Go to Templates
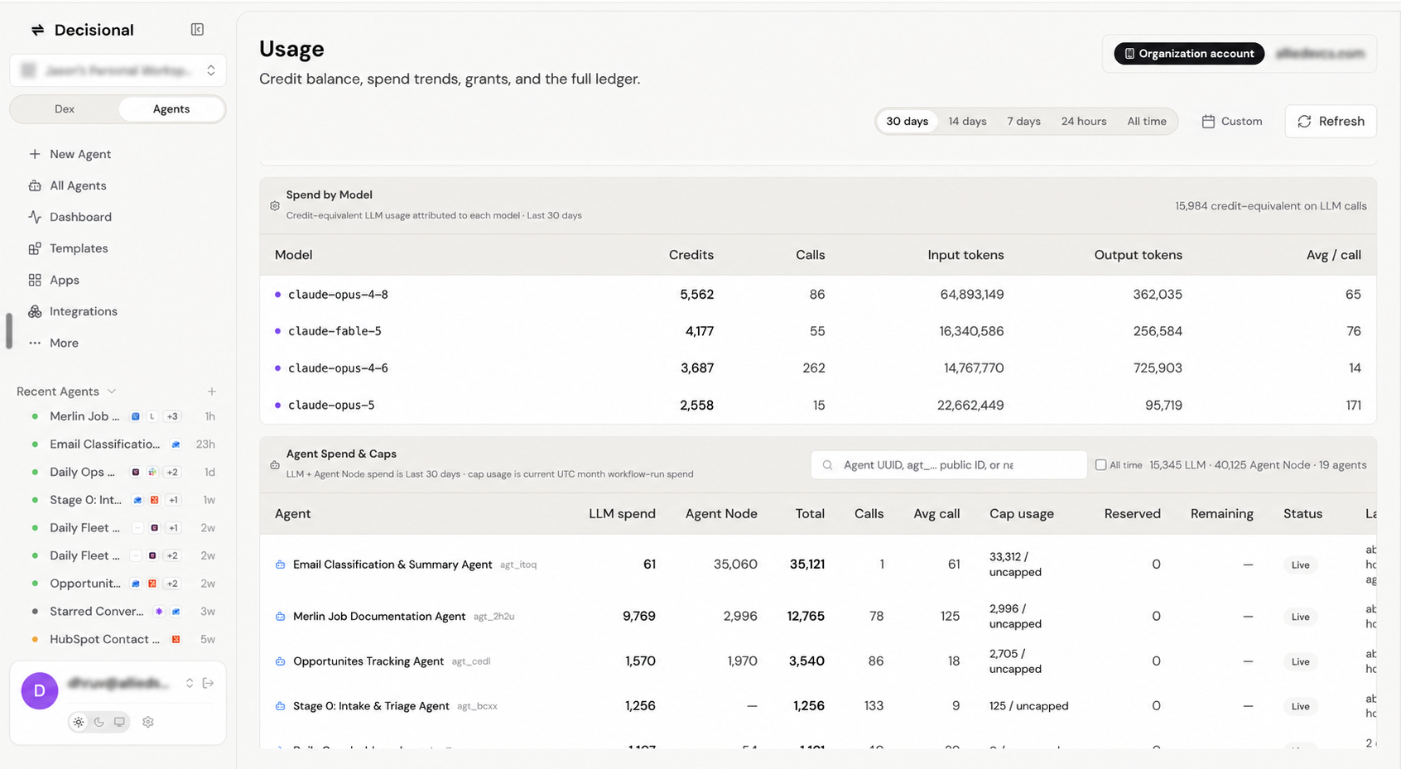This screenshot has height=769, width=1401. [x=79, y=248]
